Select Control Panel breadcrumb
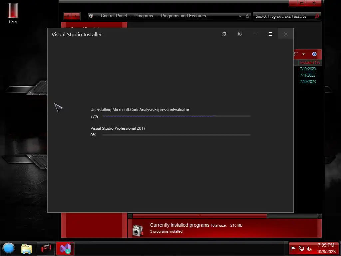Screen dimensions: 341x256 (x=114, y=16)
